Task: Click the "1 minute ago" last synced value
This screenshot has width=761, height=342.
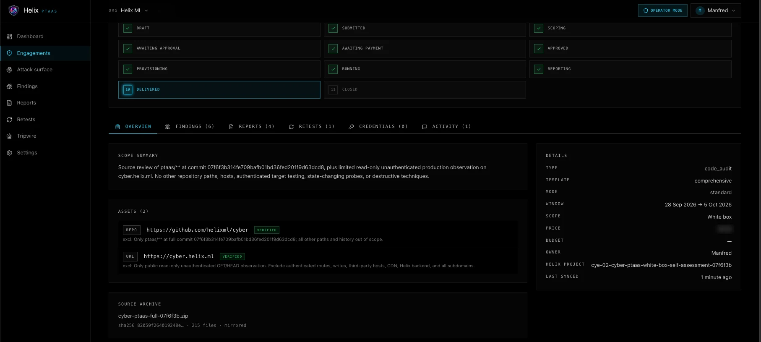Action: click(716, 277)
